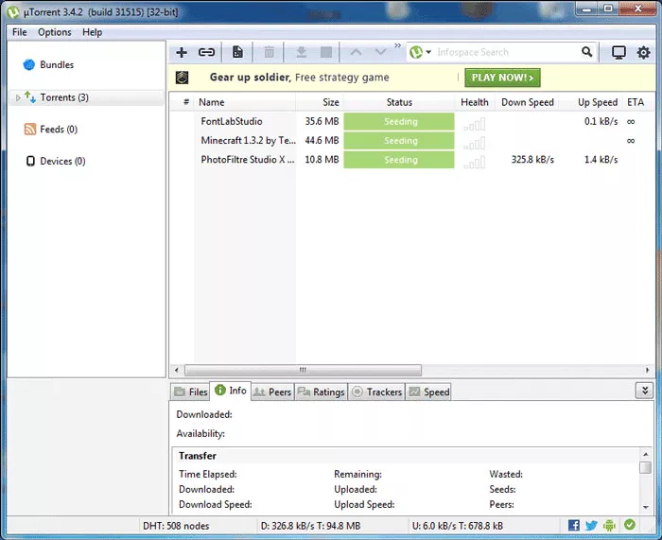
Task: Open the File menu
Action: (20, 32)
